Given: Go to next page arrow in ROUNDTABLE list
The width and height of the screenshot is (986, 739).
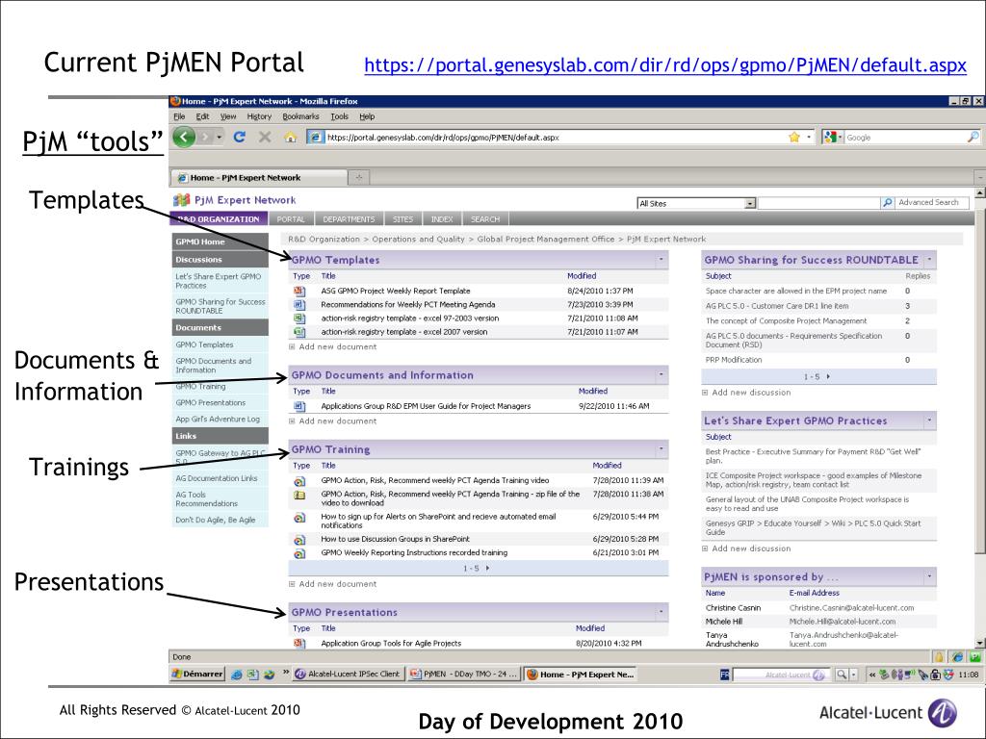Looking at the screenshot, I should (x=828, y=376).
